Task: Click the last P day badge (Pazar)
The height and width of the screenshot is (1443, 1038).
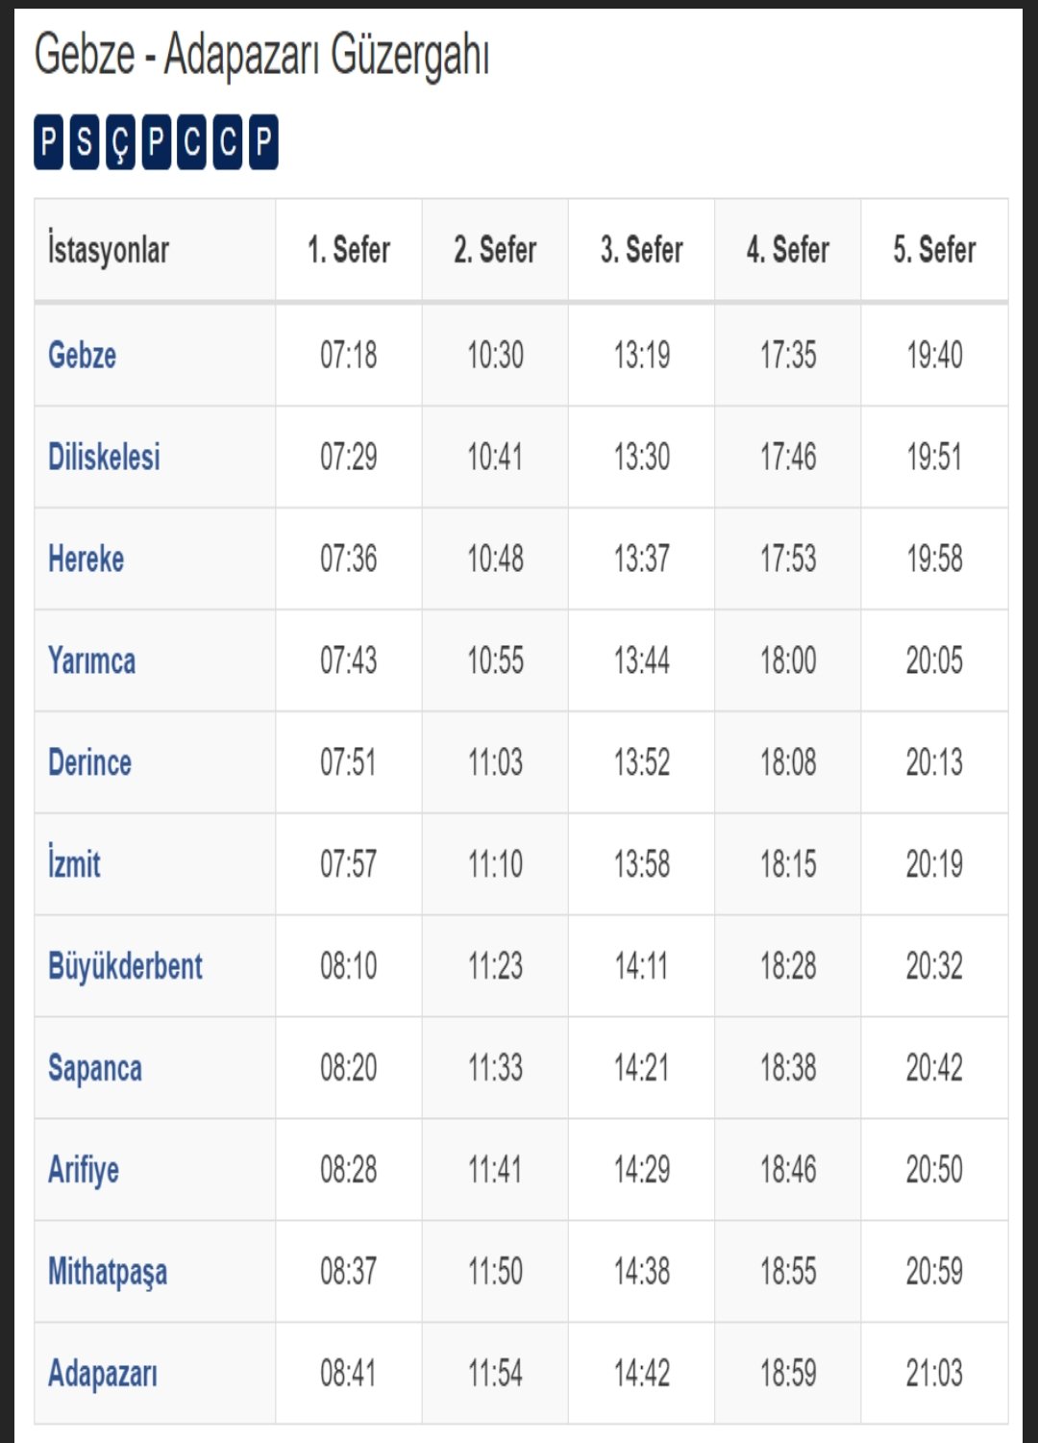Action: click(263, 142)
